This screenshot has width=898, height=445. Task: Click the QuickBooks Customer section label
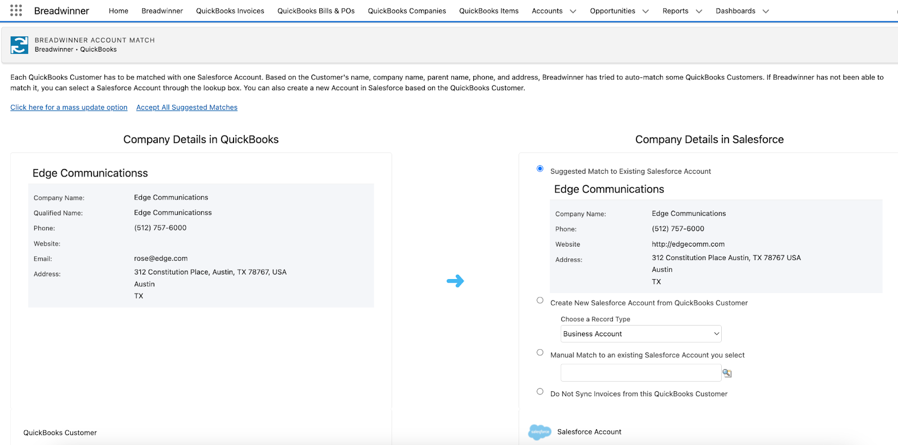(60, 433)
